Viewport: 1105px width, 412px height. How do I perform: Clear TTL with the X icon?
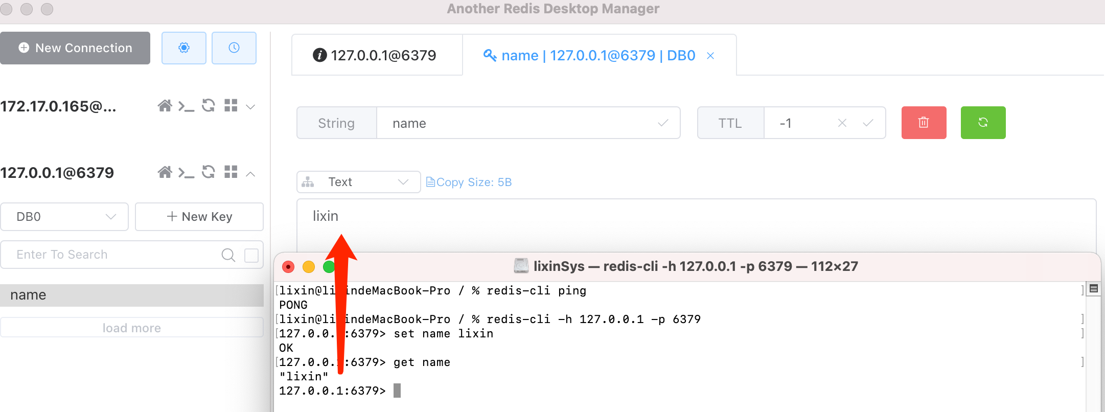coord(842,123)
